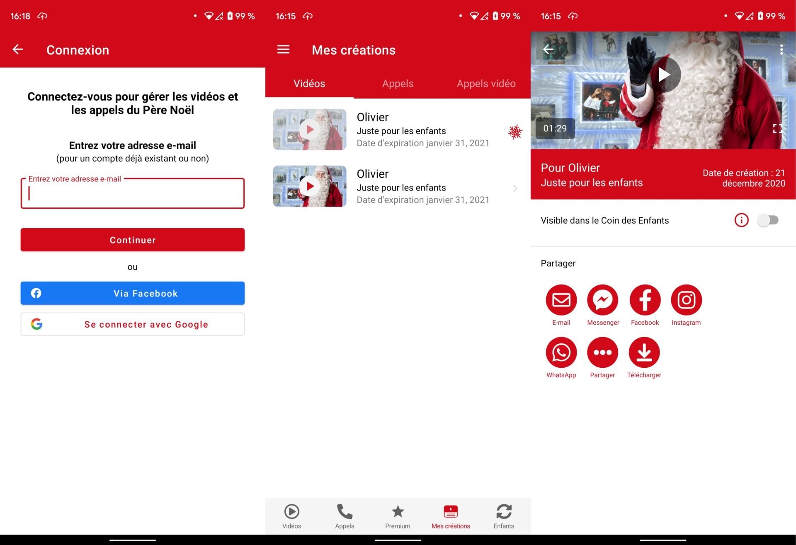Open the three-dot video options menu

coord(781,50)
